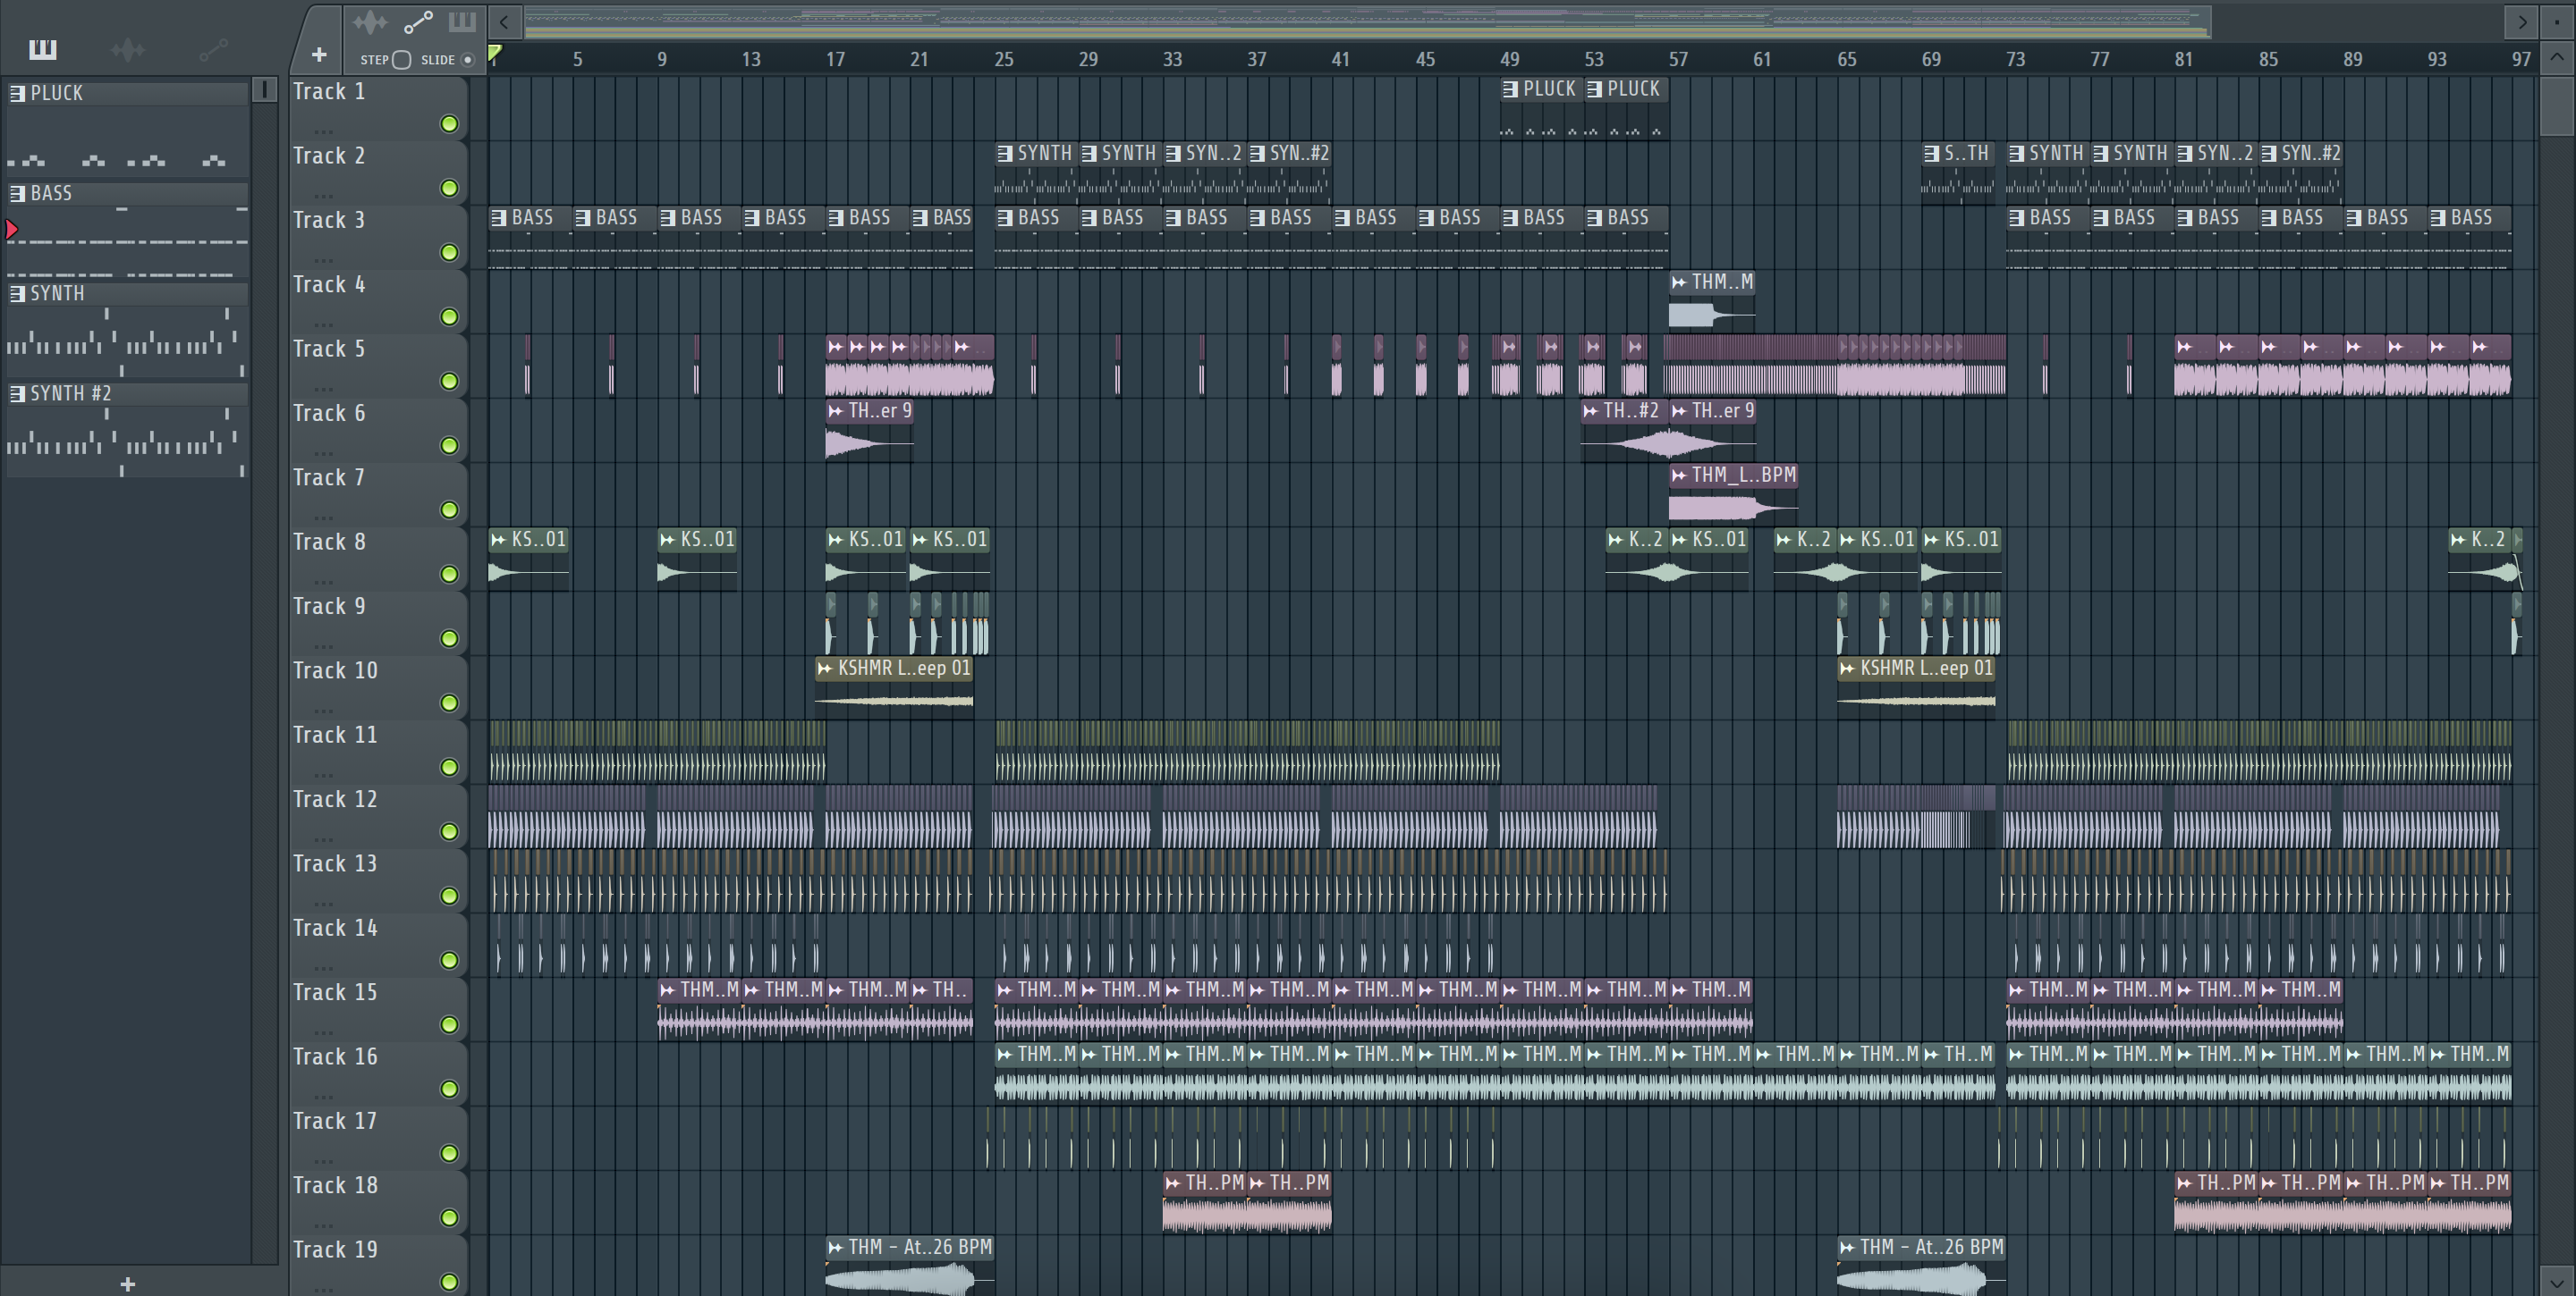This screenshot has height=1296, width=2576.
Task: Mute Track 5 with green LED
Action: coord(449,381)
